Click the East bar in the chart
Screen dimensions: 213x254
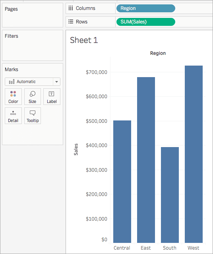pyautogui.click(x=146, y=160)
